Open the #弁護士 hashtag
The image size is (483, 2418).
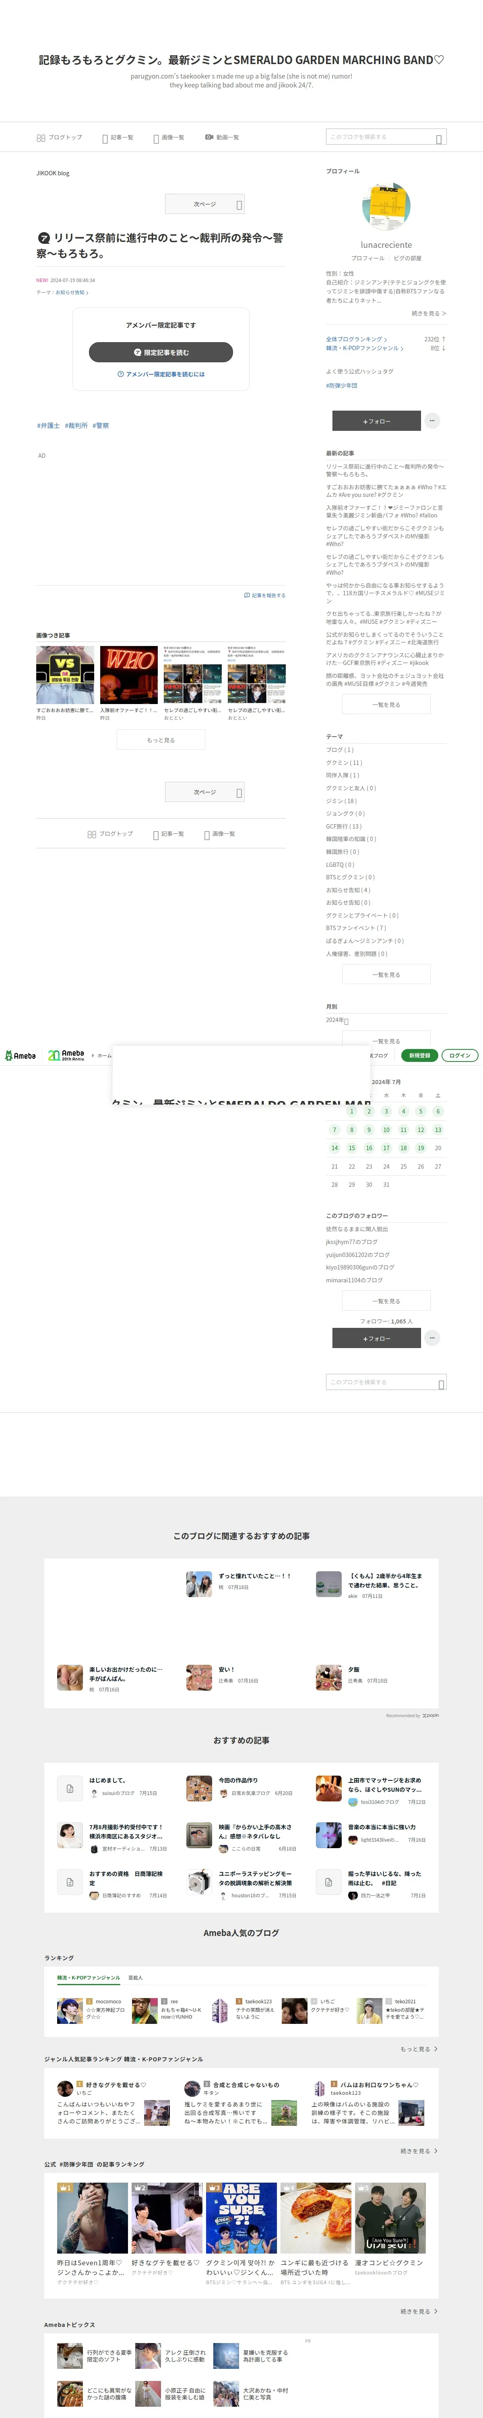(x=48, y=425)
